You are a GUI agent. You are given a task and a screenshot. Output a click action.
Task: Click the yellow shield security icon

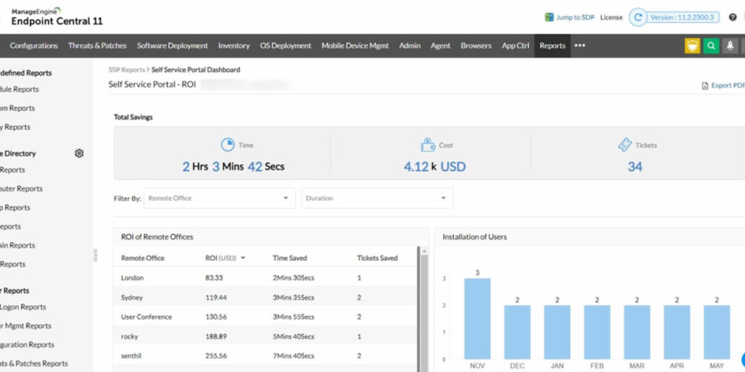[692, 46]
